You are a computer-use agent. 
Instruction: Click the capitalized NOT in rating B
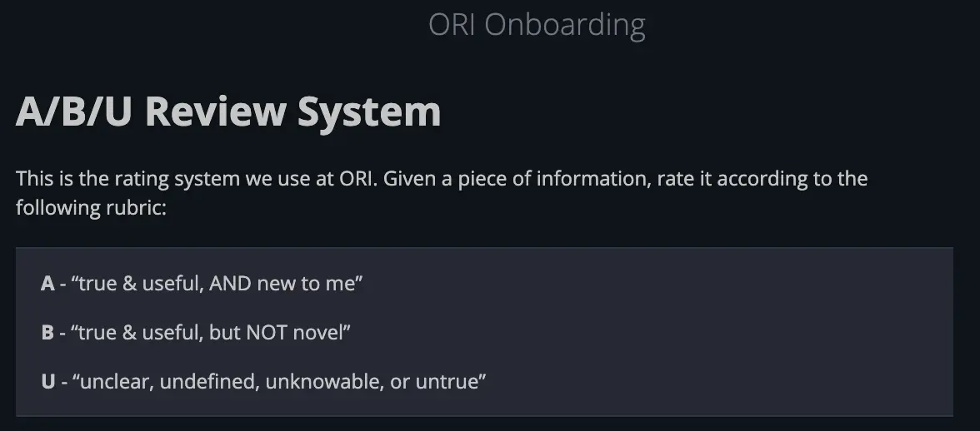[x=266, y=333]
